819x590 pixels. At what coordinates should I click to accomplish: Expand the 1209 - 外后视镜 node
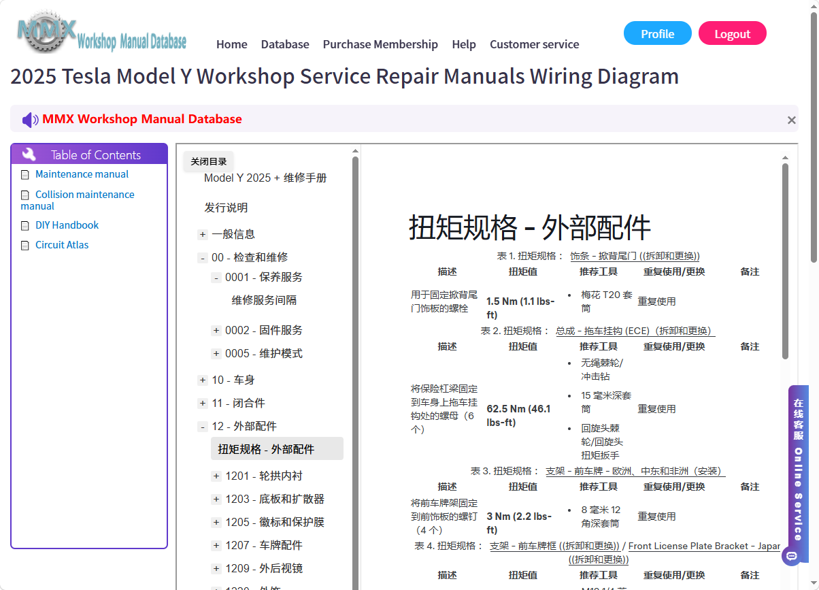216,569
